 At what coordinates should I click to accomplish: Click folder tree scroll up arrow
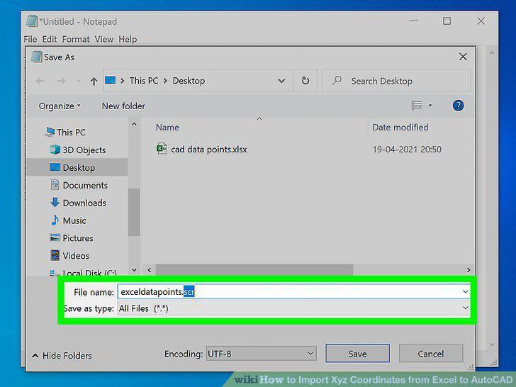pos(134,125)
